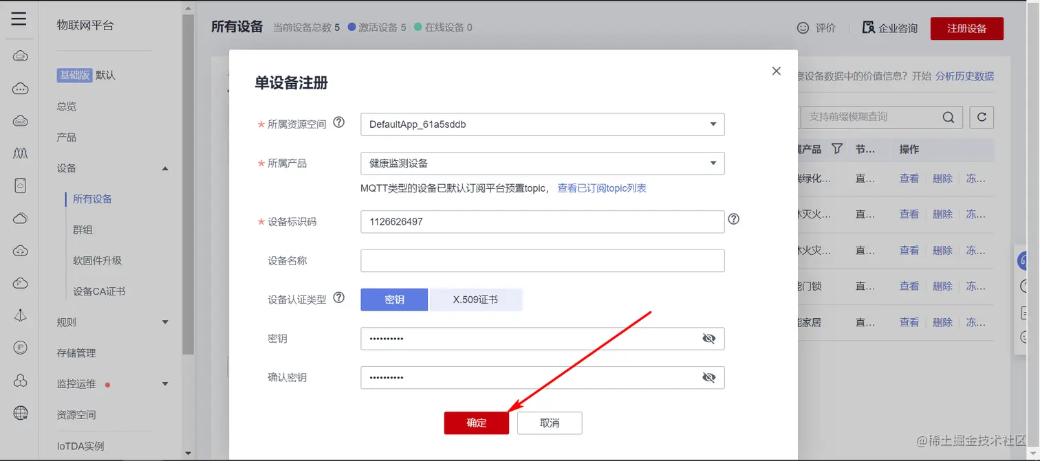Close the 单设备注册 dialog with the X
The image size is (1040, 461).
(x=777, y=71)
